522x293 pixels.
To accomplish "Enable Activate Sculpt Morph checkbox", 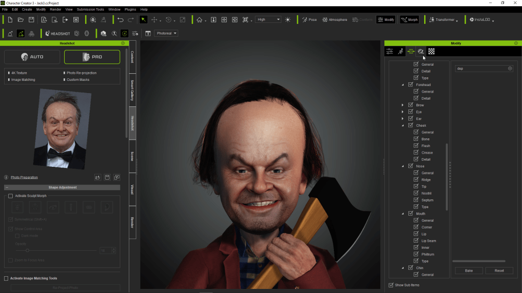I will pyautogui.click(x=11, y=196).
